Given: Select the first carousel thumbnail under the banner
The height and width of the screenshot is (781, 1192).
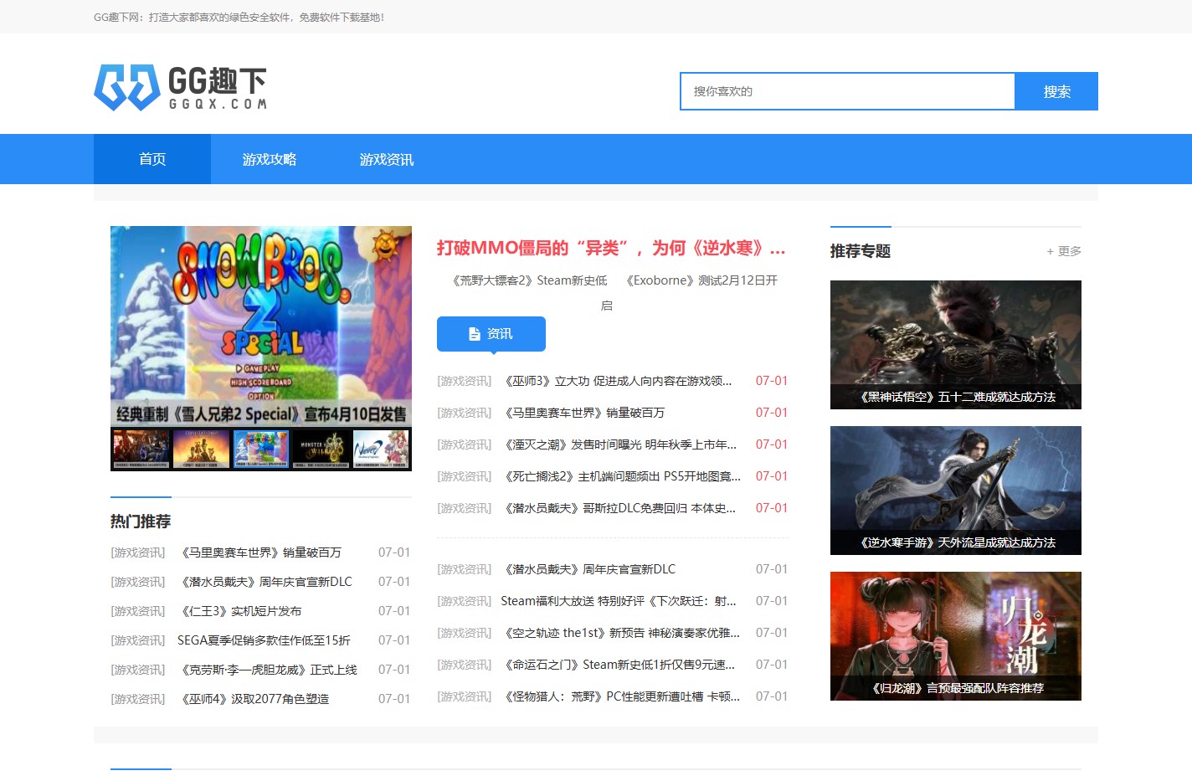Looking at the screenshot, I should (x=141, y=449).
